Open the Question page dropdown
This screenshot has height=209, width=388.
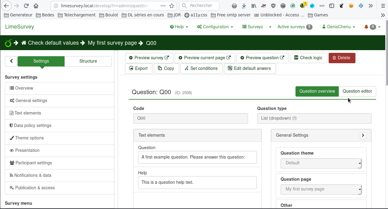pyautogui.click(x=321, y=189)
